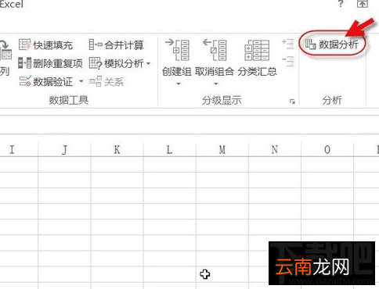Click the 分类汇总 subtotal icon

(x=257, y=50)
